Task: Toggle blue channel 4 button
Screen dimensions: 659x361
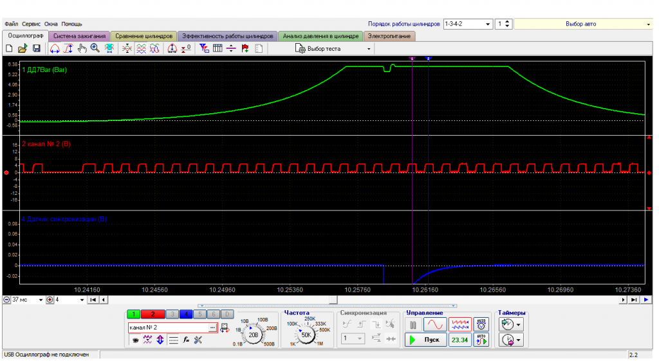Action: coord(186,314)
